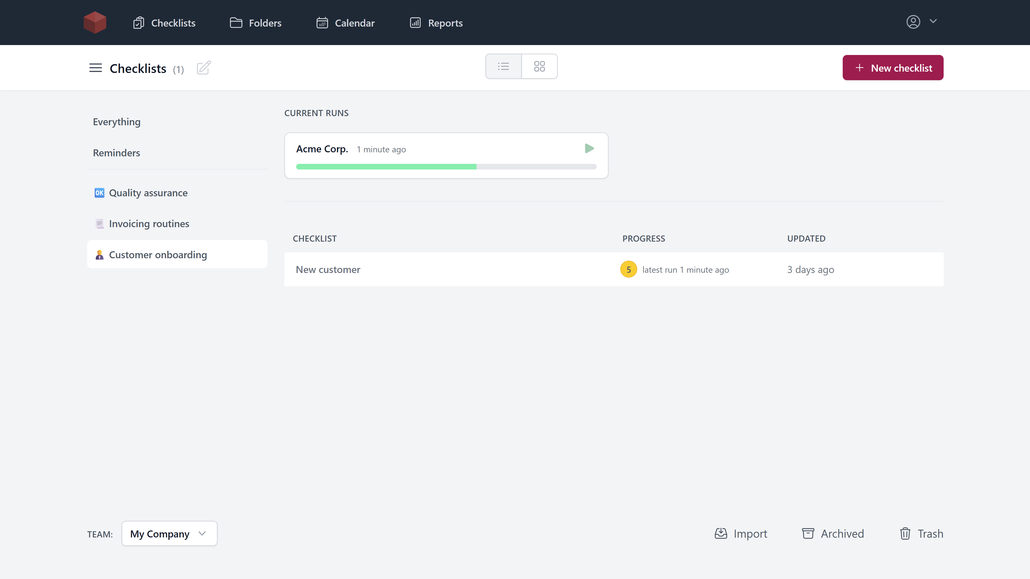Click the Reports chart icon in navbar
Screen dimensions: 1030x579
(x=415, y=23)
